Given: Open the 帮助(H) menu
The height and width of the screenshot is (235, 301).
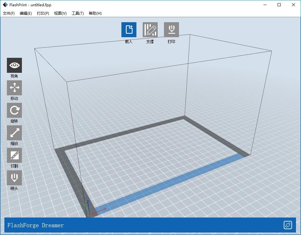Looking at the screenshot, I should [95, 13].
